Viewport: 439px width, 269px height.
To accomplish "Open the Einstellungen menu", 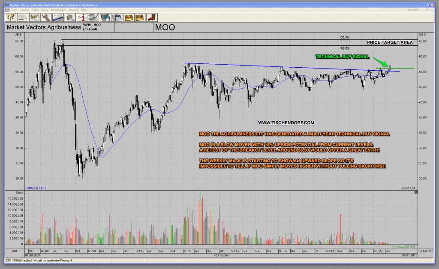I will [58, 9].
